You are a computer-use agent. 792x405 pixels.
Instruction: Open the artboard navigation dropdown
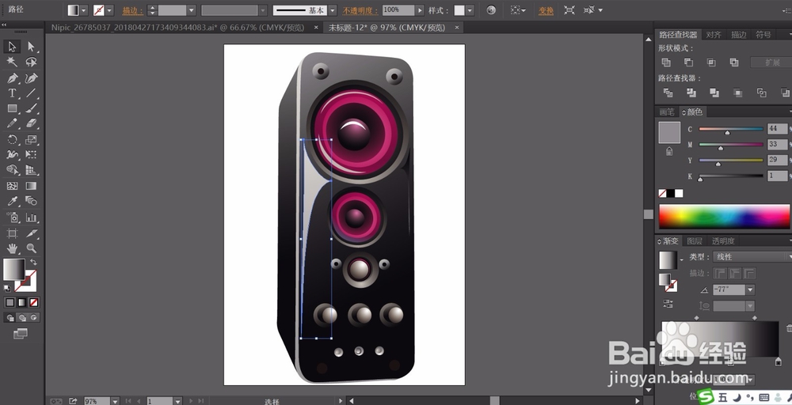(x=177, y=401)
